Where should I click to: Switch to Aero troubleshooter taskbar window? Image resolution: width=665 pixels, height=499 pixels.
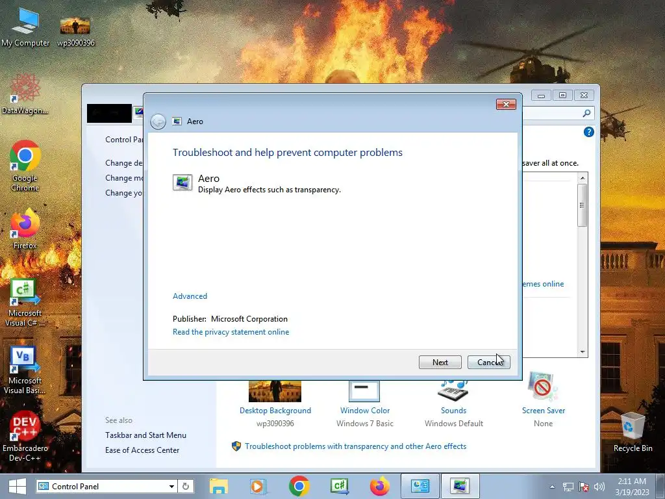[x=460, y=486]
